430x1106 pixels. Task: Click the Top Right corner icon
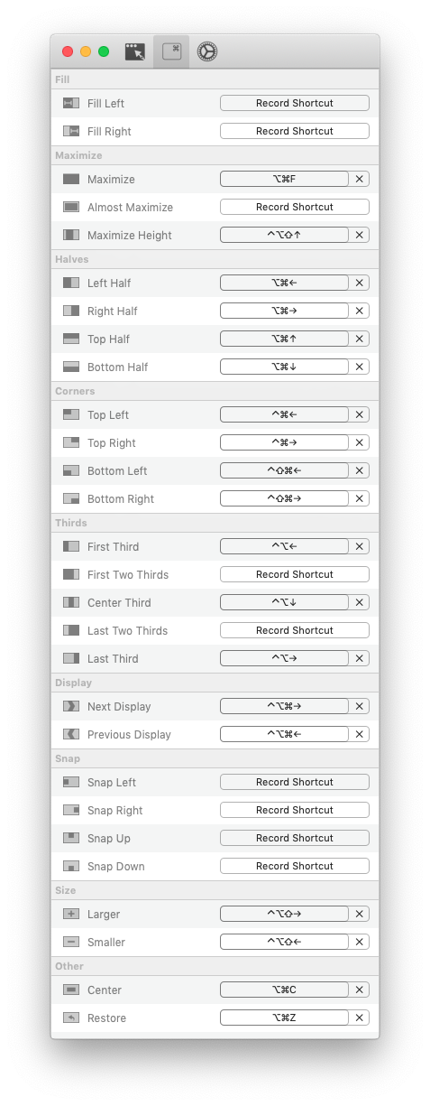(x=71, y=442)
